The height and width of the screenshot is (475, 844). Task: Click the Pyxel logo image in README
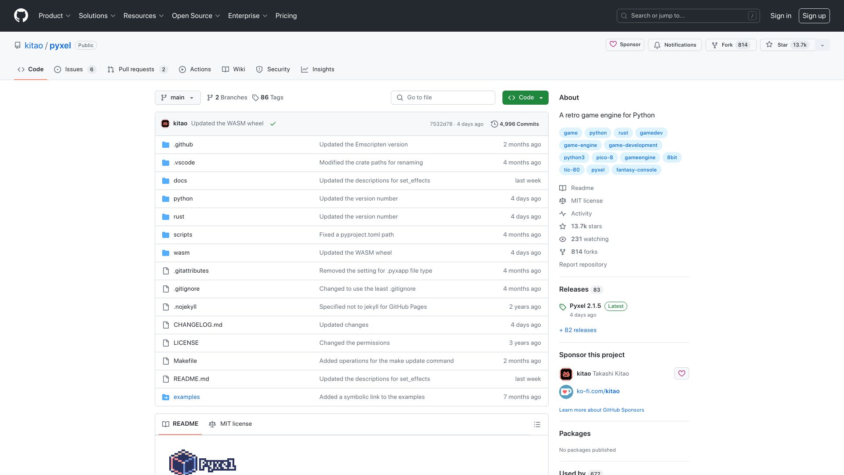point(203,462)
